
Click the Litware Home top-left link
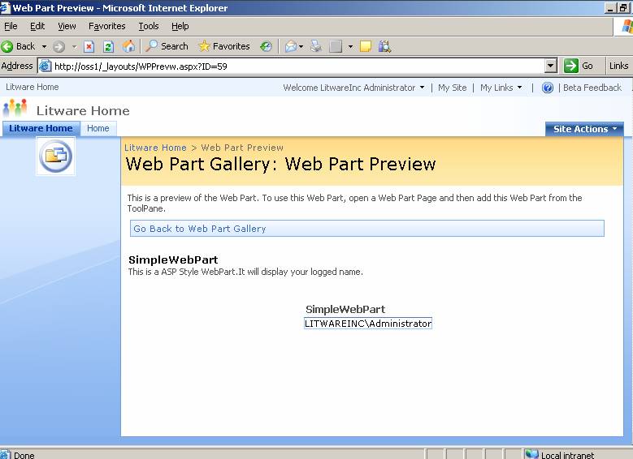pos(33,87)
